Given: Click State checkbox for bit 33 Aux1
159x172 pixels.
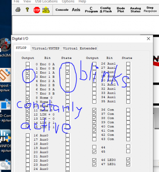Looking at the screenshot, I should point(128,93).
